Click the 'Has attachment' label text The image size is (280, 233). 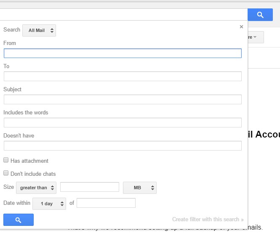click(29, 161)
